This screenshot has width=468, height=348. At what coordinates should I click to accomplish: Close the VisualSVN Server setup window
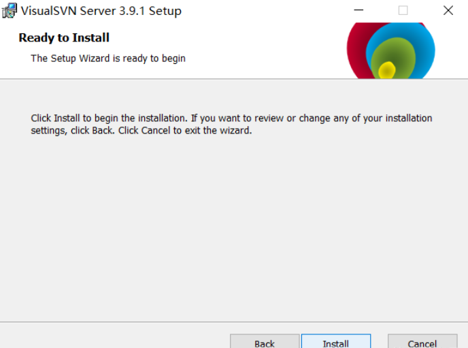448,10
